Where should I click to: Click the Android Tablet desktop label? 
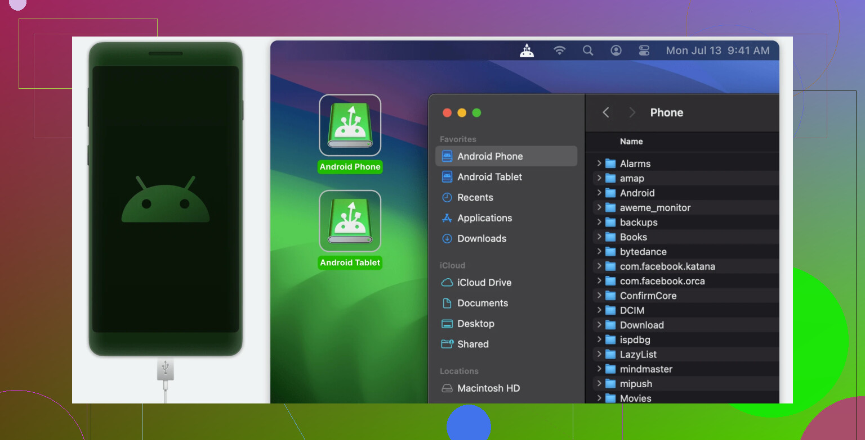point(350,262)
